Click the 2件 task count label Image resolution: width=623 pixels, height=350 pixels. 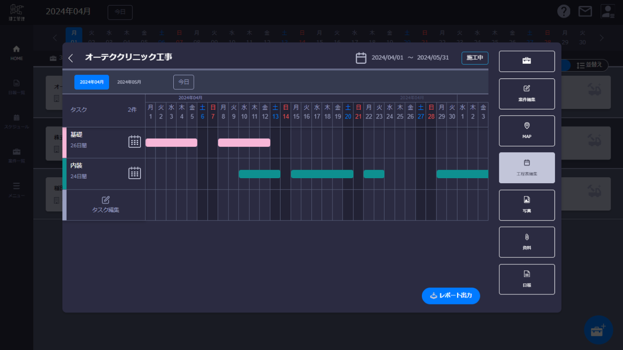coord(132,110)
